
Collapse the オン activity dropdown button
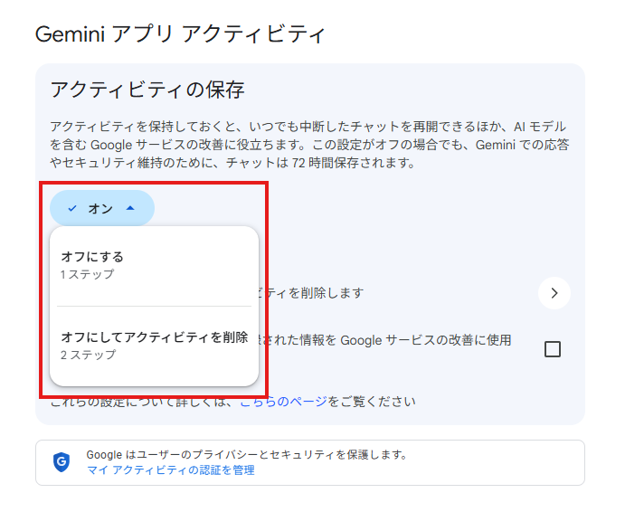tap(102, 208)
